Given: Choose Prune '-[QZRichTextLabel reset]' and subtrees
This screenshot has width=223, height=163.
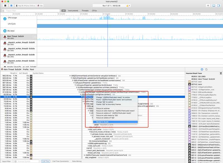Looking at the screenshot, I should click(x=115, y=100).
